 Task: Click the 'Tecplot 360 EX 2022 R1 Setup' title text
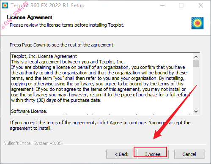[x=47, y=5]
